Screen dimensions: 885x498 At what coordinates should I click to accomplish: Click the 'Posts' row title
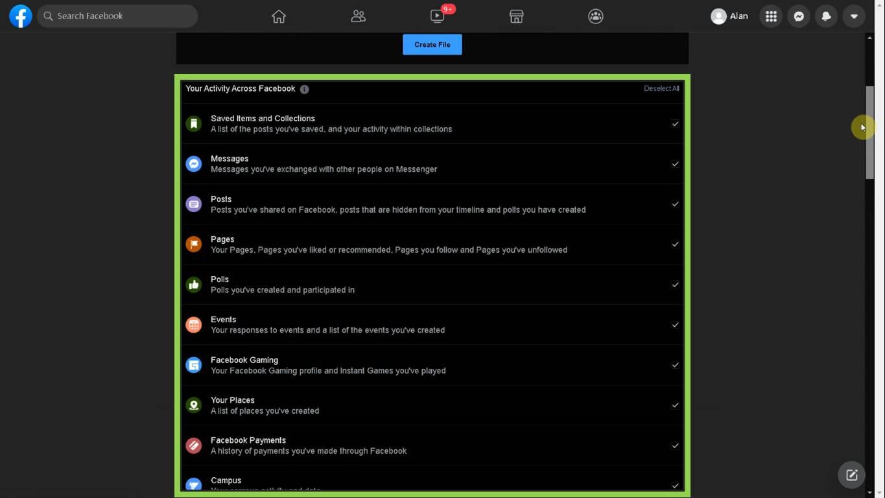pyautogui.click(x=221, y=199)
